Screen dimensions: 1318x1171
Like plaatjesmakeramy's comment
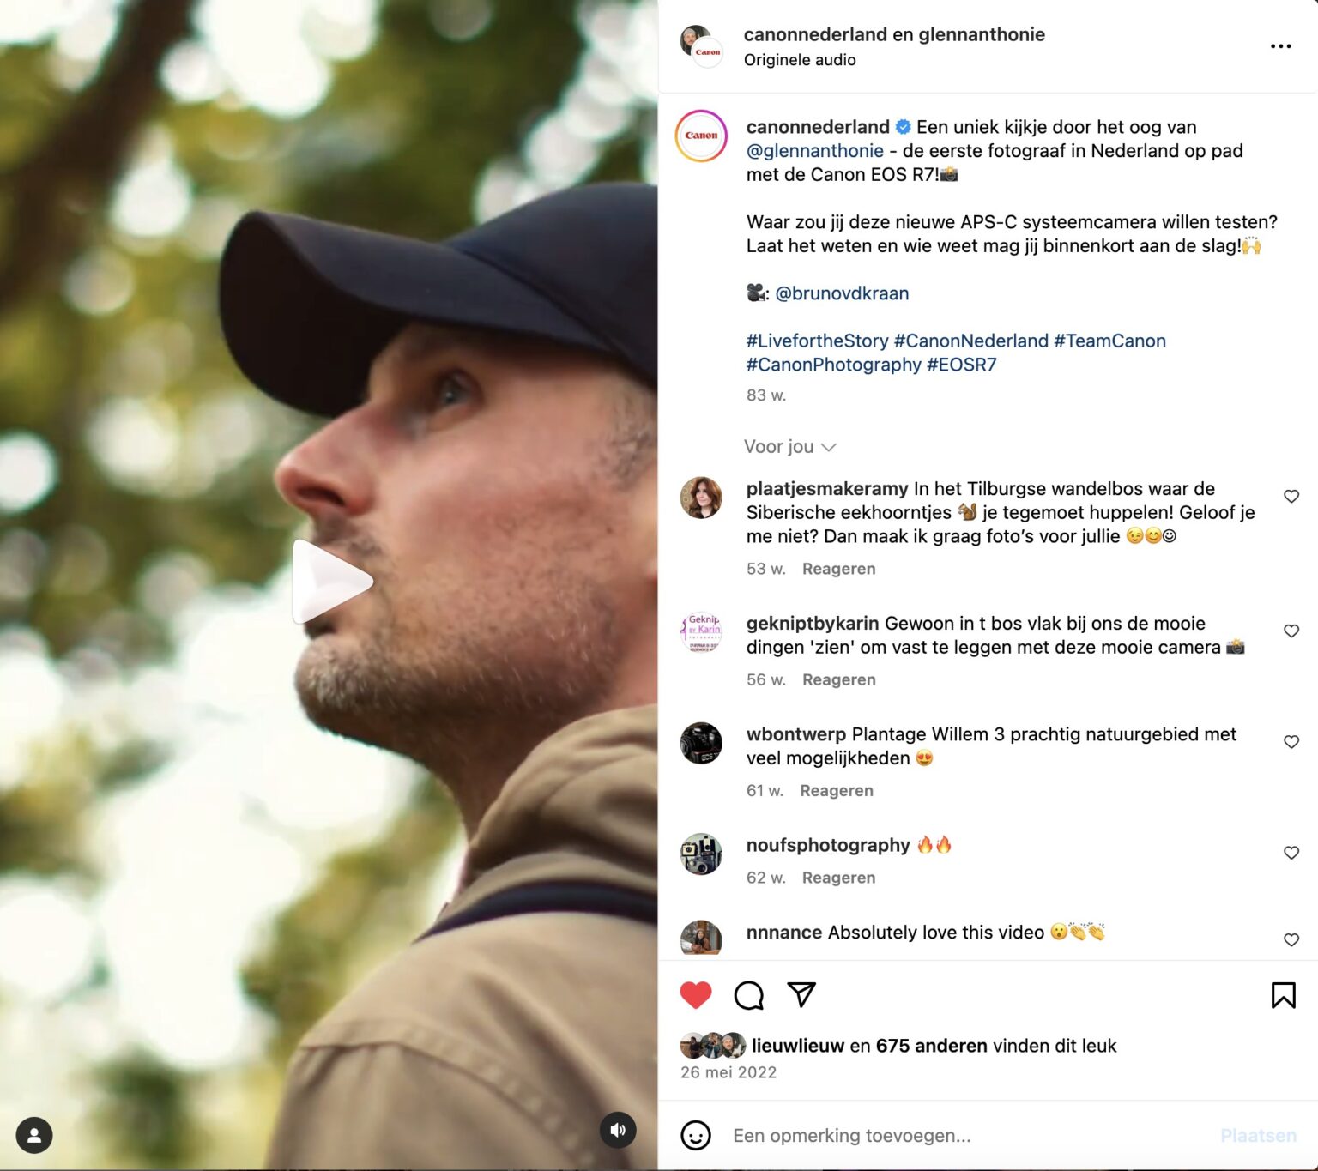1291,496
